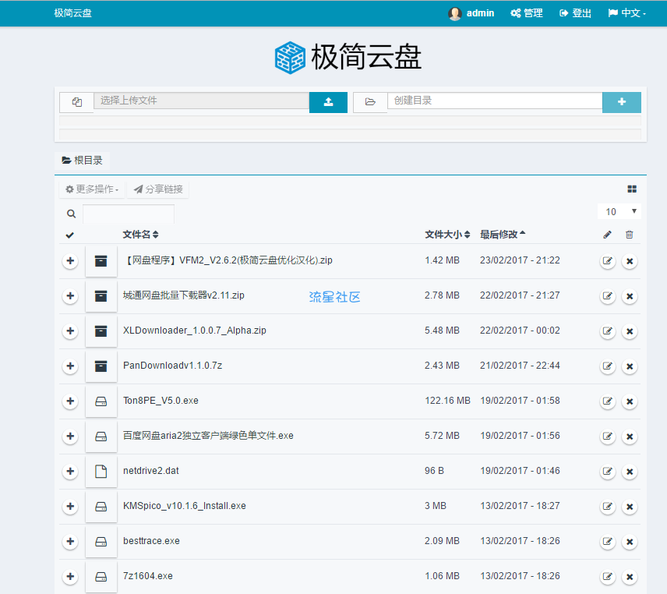Click the 分享链接 button

(157, 189)
